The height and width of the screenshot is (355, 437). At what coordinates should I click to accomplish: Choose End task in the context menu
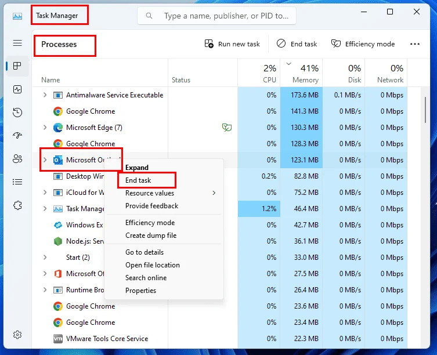pos(164,180)
